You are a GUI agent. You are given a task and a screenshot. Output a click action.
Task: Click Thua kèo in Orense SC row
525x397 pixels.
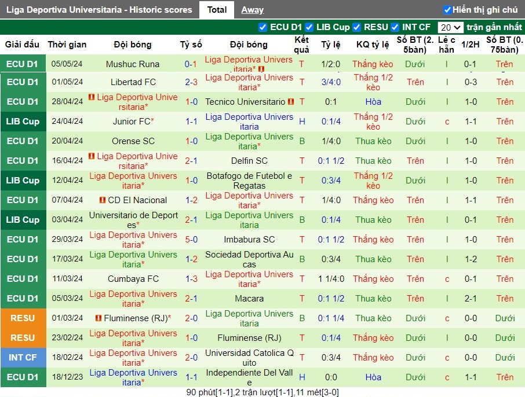click(x=373, y=141)
